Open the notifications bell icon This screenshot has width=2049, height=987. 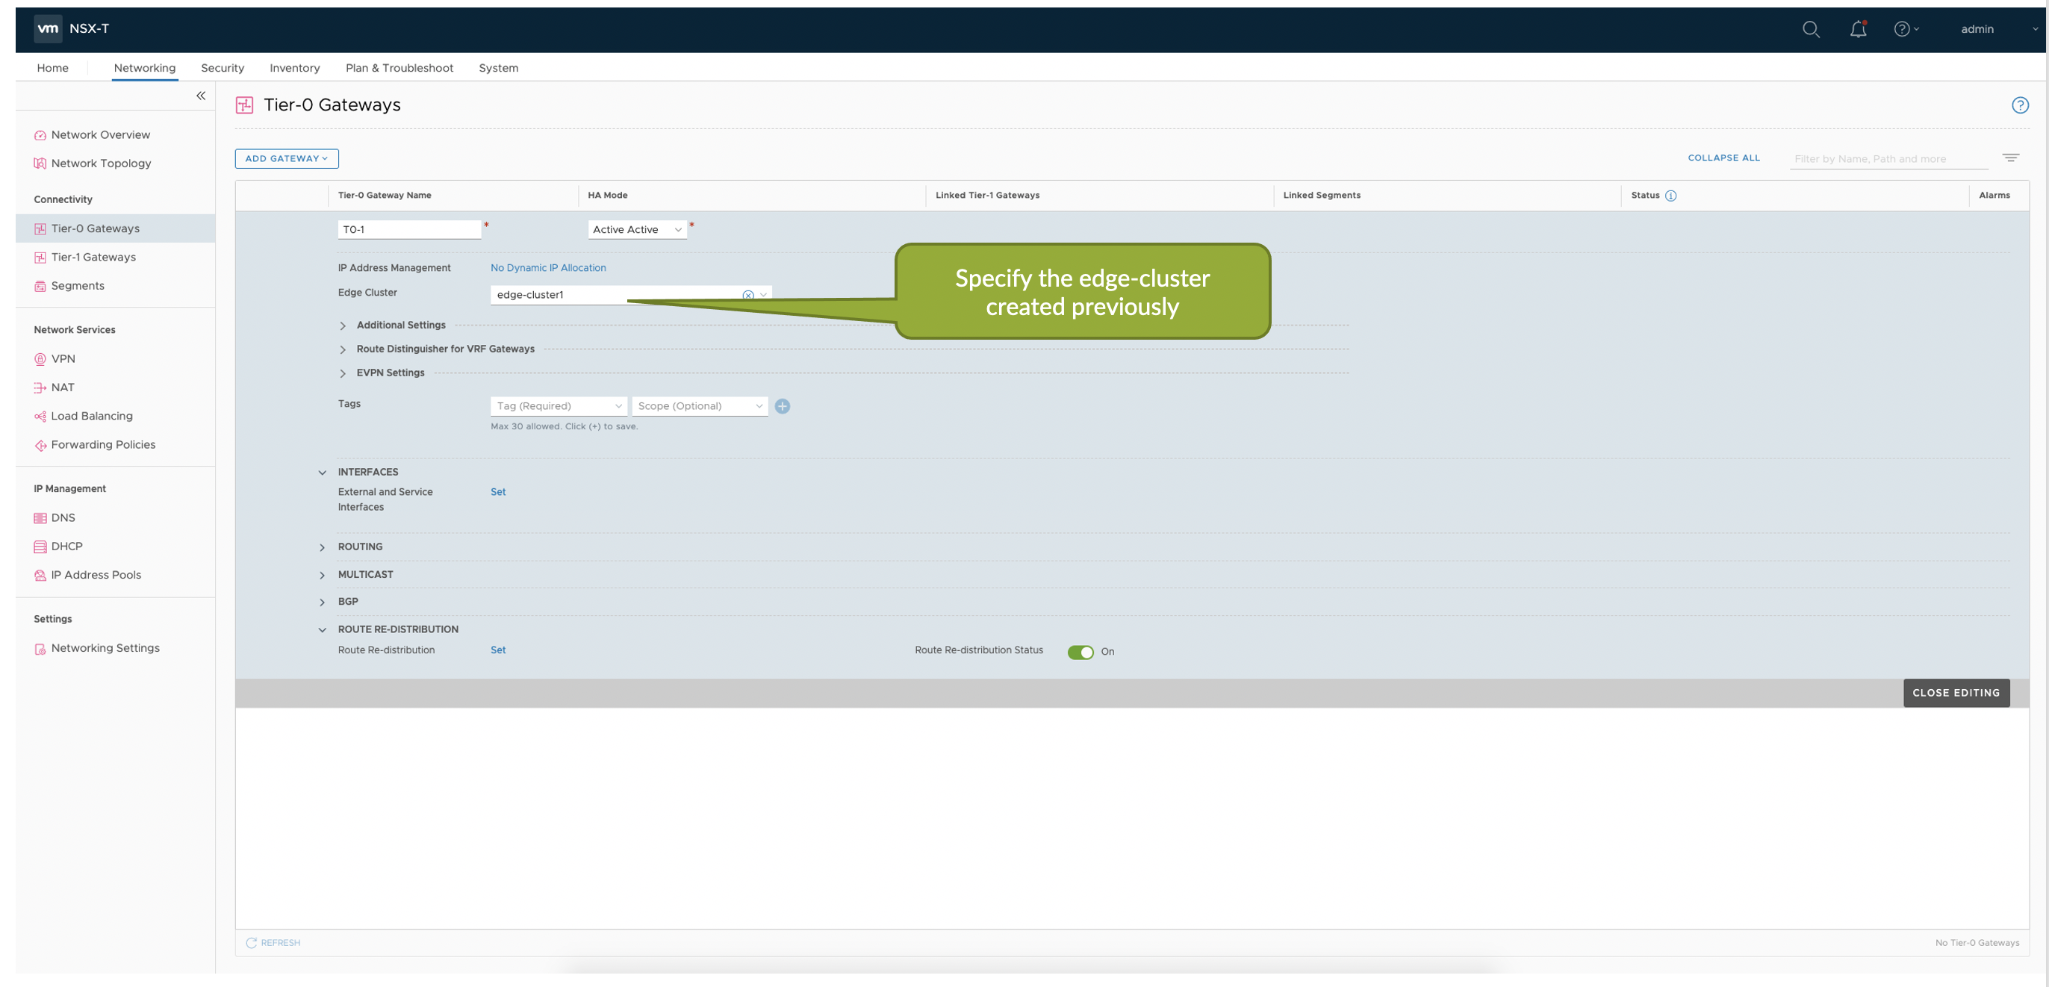pos(1857,29)
